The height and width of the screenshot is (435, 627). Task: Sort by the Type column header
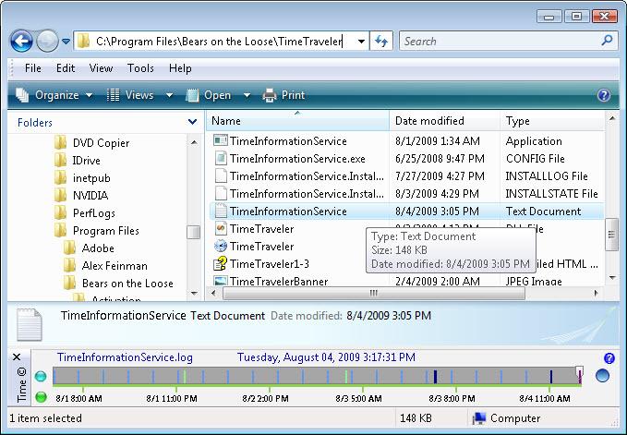552,121
